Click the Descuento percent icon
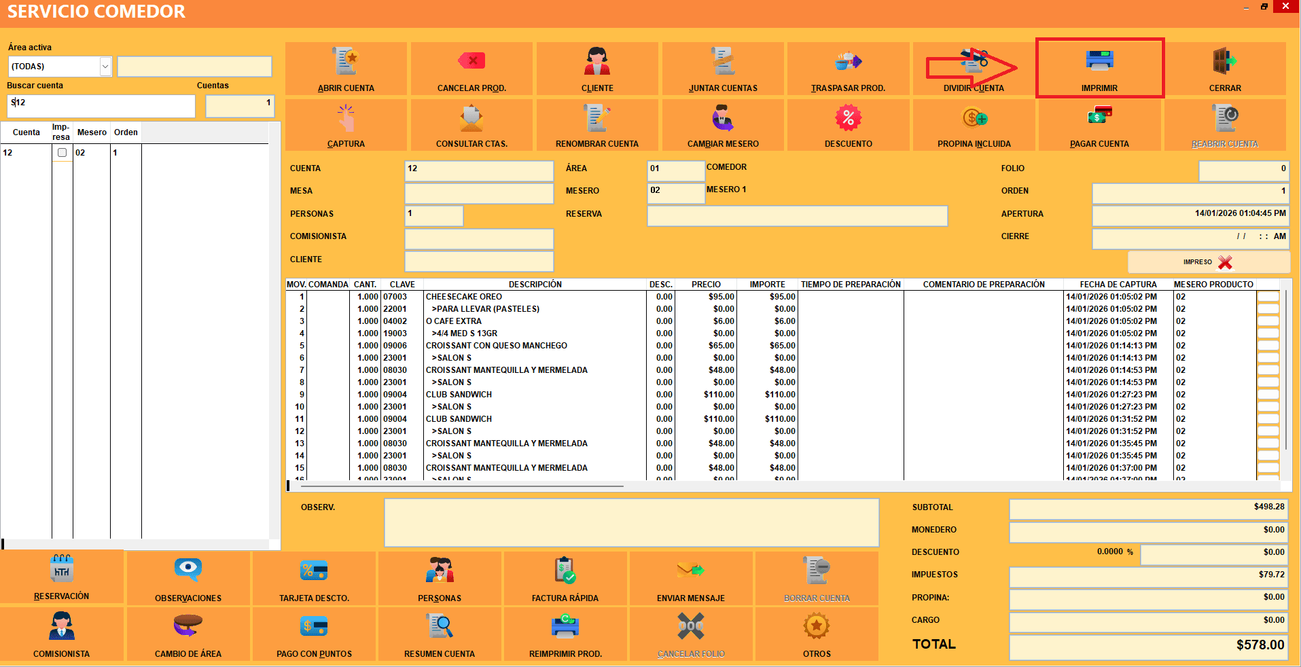This screenshot has height=667, width=1301. (848, 118)
